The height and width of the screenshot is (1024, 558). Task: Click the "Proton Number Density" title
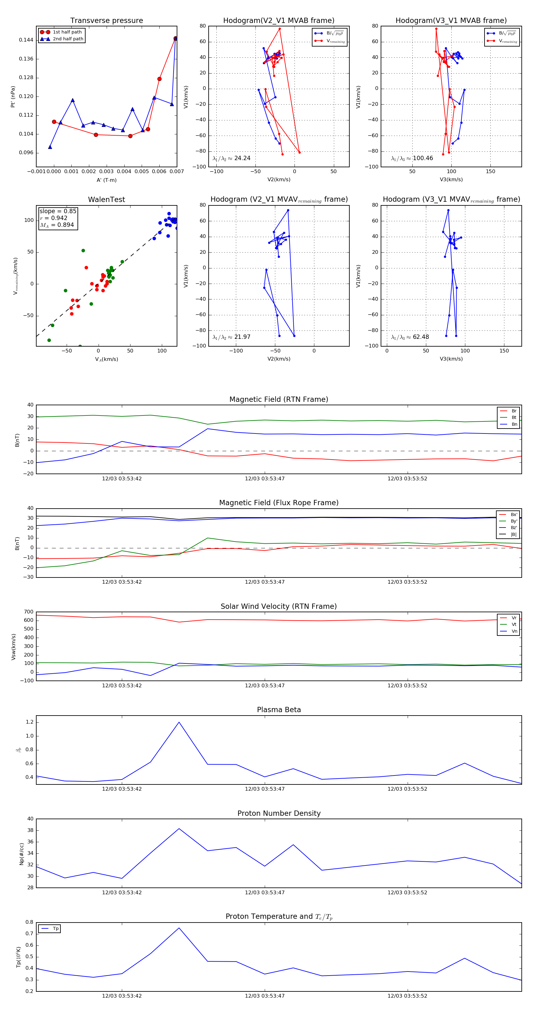pos(279,813)
